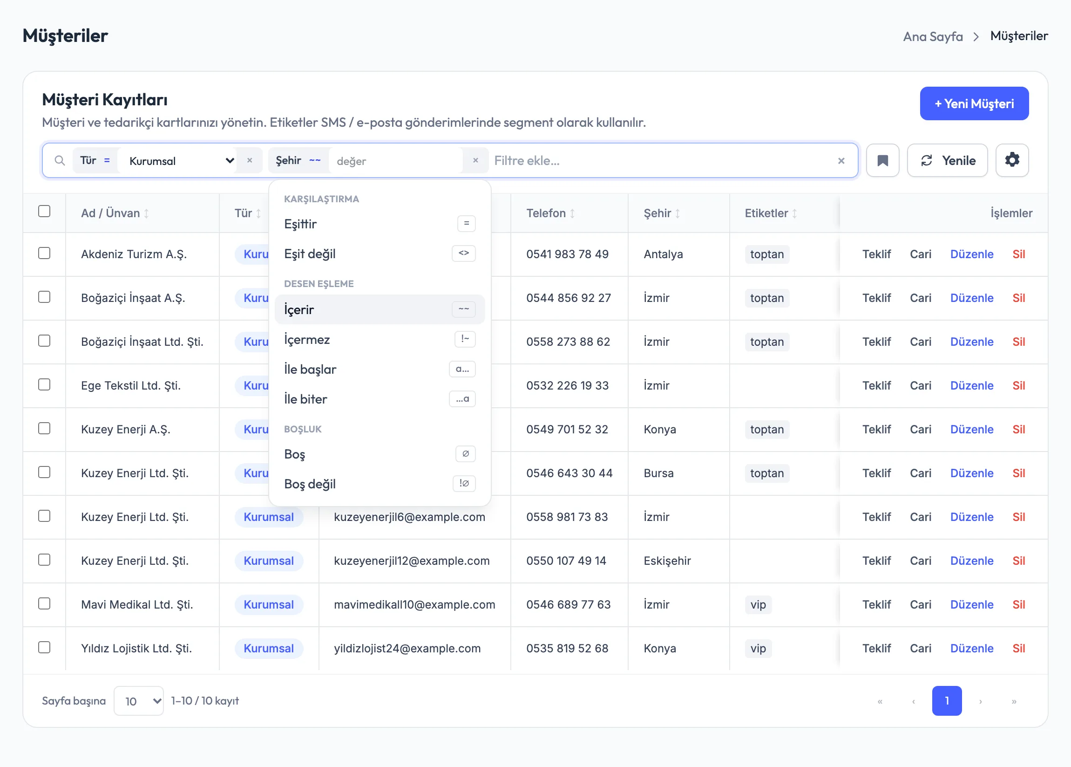Sort by Telefon column arrows

(x=572, y=213)
